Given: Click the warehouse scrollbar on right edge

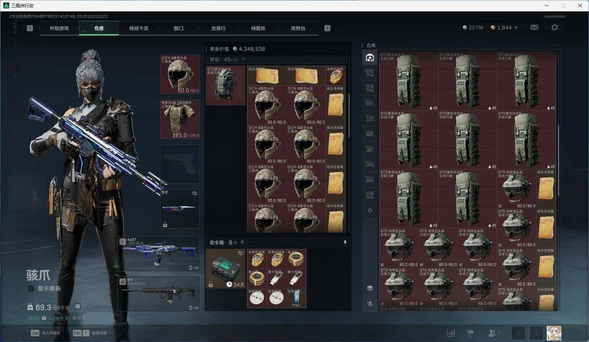Looking at the screenshot, I should (558, 160).
